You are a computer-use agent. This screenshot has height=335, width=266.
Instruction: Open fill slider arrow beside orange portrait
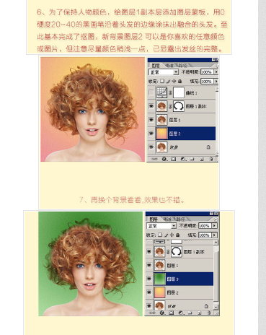coord(216,82)
